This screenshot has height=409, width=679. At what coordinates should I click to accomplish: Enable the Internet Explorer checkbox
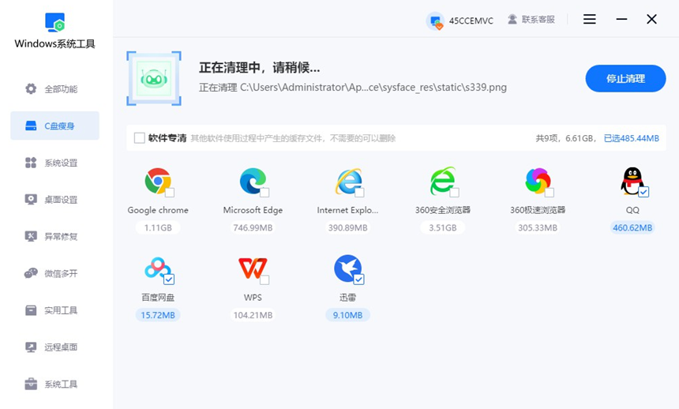pos(359,193)
